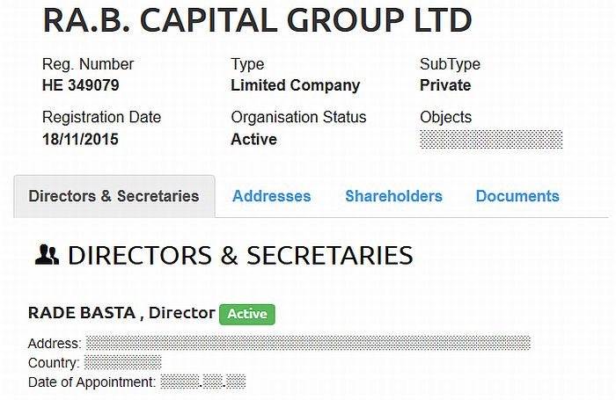Select registration number HE 349079

[81, 86]
